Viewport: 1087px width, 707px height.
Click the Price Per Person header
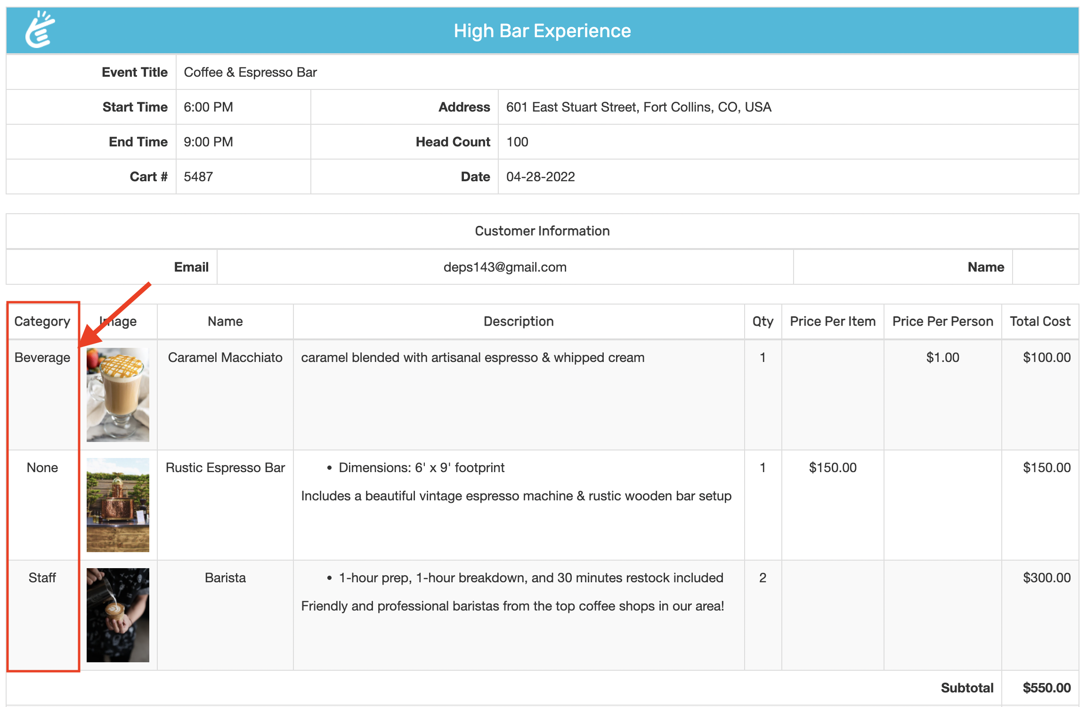coord(942,321)
